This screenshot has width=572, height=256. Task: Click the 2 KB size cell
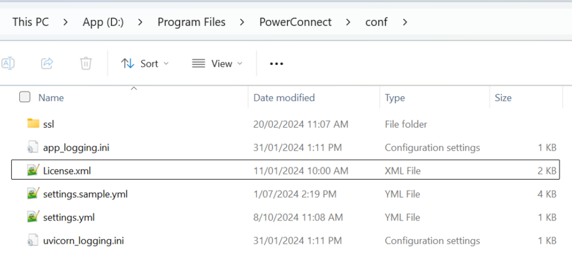[x=547, y=171]
